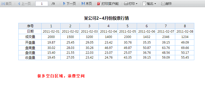205x97 pixels.
Task: Click the printer icon for 打印
Action: [126, 4]
